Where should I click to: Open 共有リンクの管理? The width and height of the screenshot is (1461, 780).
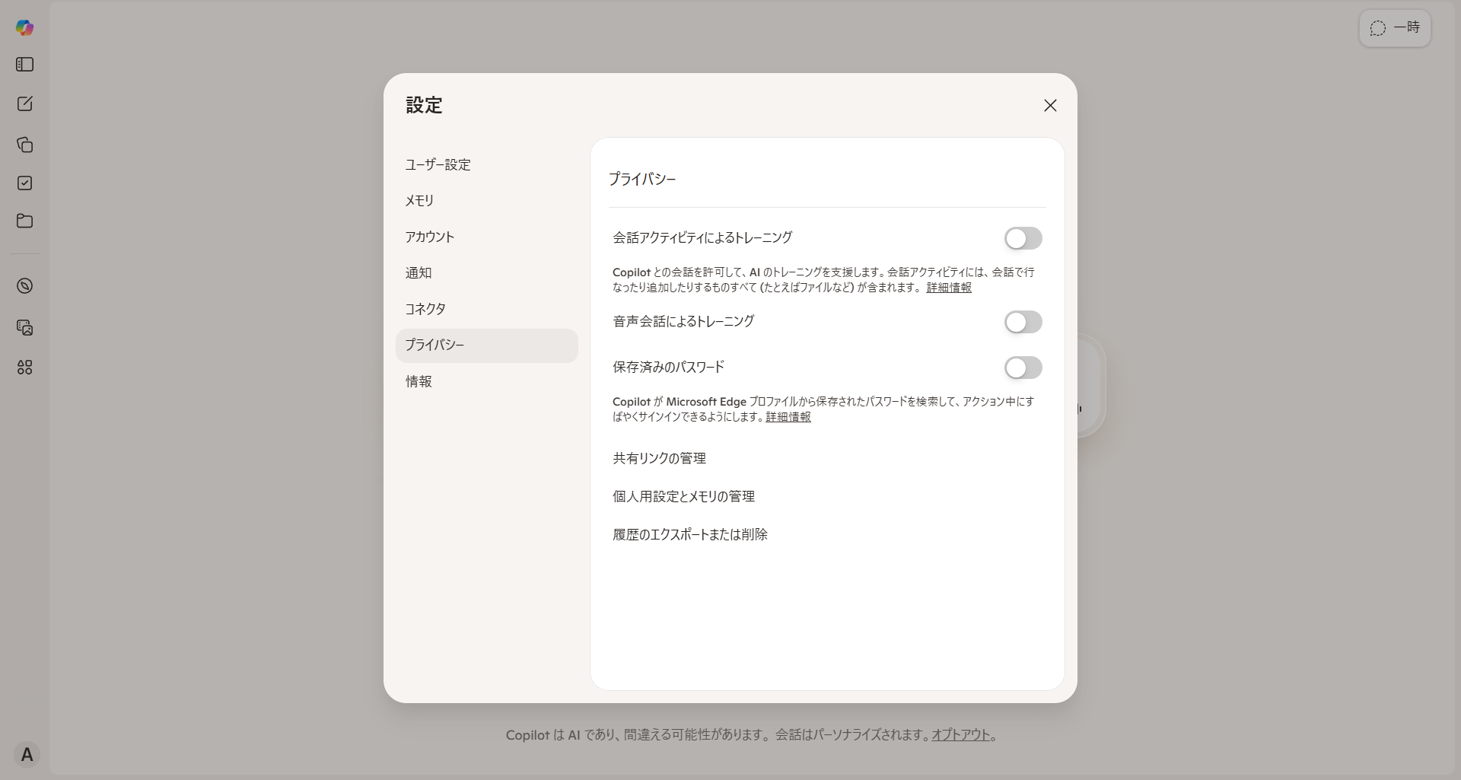pos(660,458)
